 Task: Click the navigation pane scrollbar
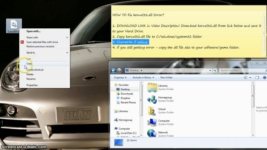coord(141,100)
